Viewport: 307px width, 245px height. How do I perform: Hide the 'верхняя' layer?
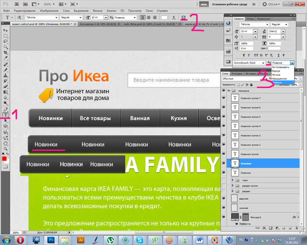(x=224, y=198)
